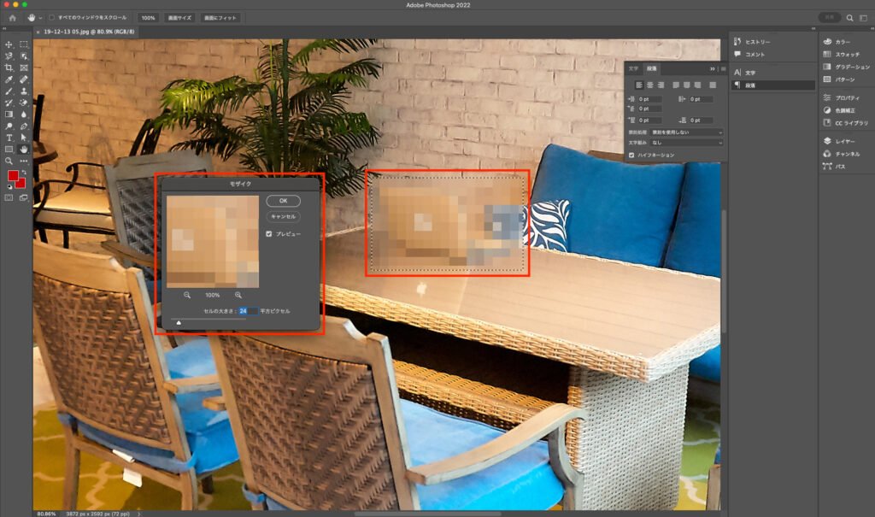The height and width of the screenshot is (517, 875).
Task: Select the Move tool in toolbar
Action: 9,44
